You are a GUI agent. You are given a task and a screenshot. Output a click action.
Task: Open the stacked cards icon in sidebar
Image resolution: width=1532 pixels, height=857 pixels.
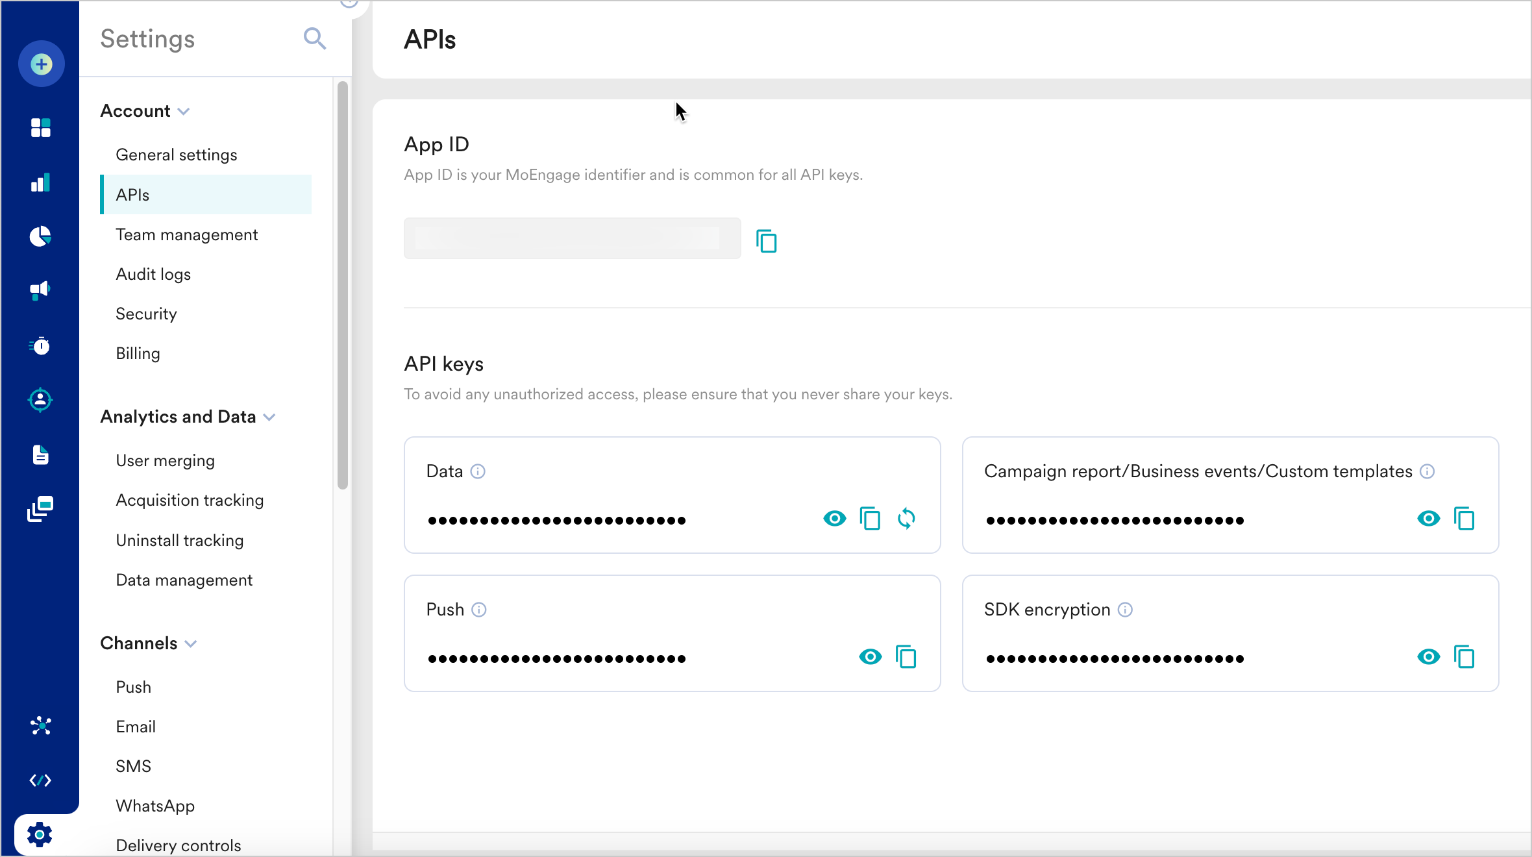[x=40, y=509]
